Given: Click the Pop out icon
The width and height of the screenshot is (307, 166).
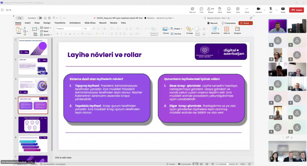Looking at the screenshot, I should [x=192, y=10].
